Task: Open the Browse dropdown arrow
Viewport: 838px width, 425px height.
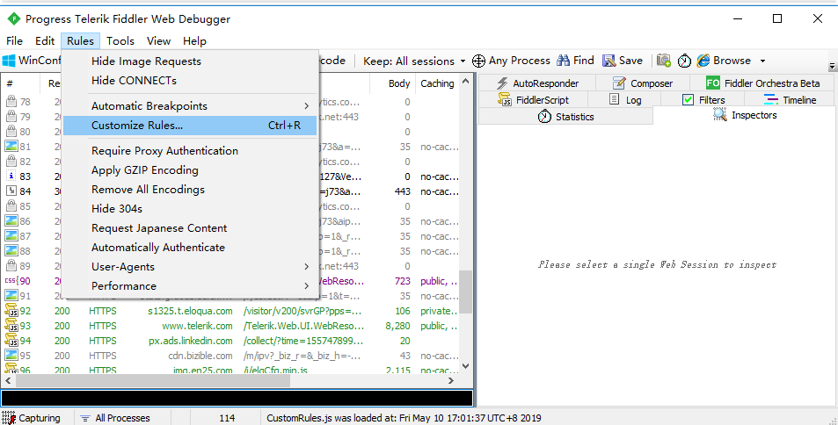Action: [762, 61]
